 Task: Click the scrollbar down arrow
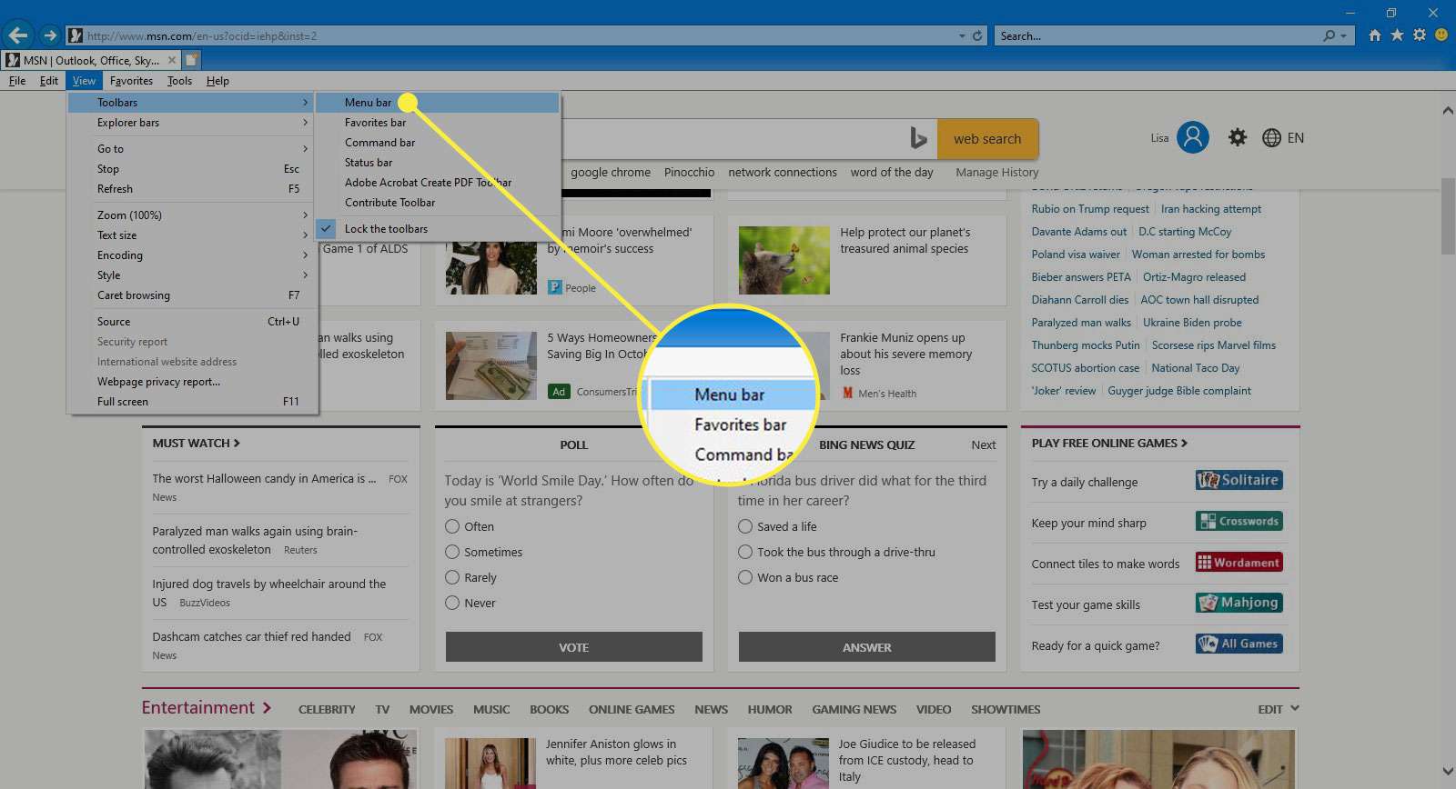[1447, 771]
